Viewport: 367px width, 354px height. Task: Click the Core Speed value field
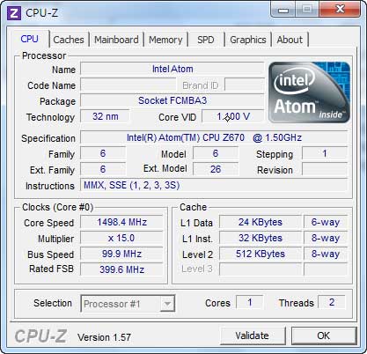[x=121, y=222]
